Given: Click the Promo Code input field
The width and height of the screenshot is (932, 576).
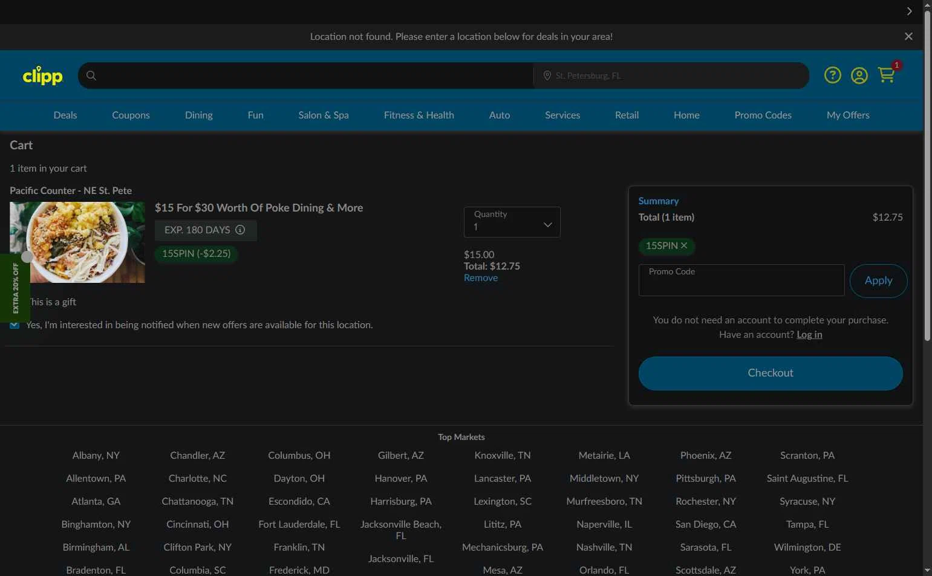Looking at the screenshot, I should point(741,280).
